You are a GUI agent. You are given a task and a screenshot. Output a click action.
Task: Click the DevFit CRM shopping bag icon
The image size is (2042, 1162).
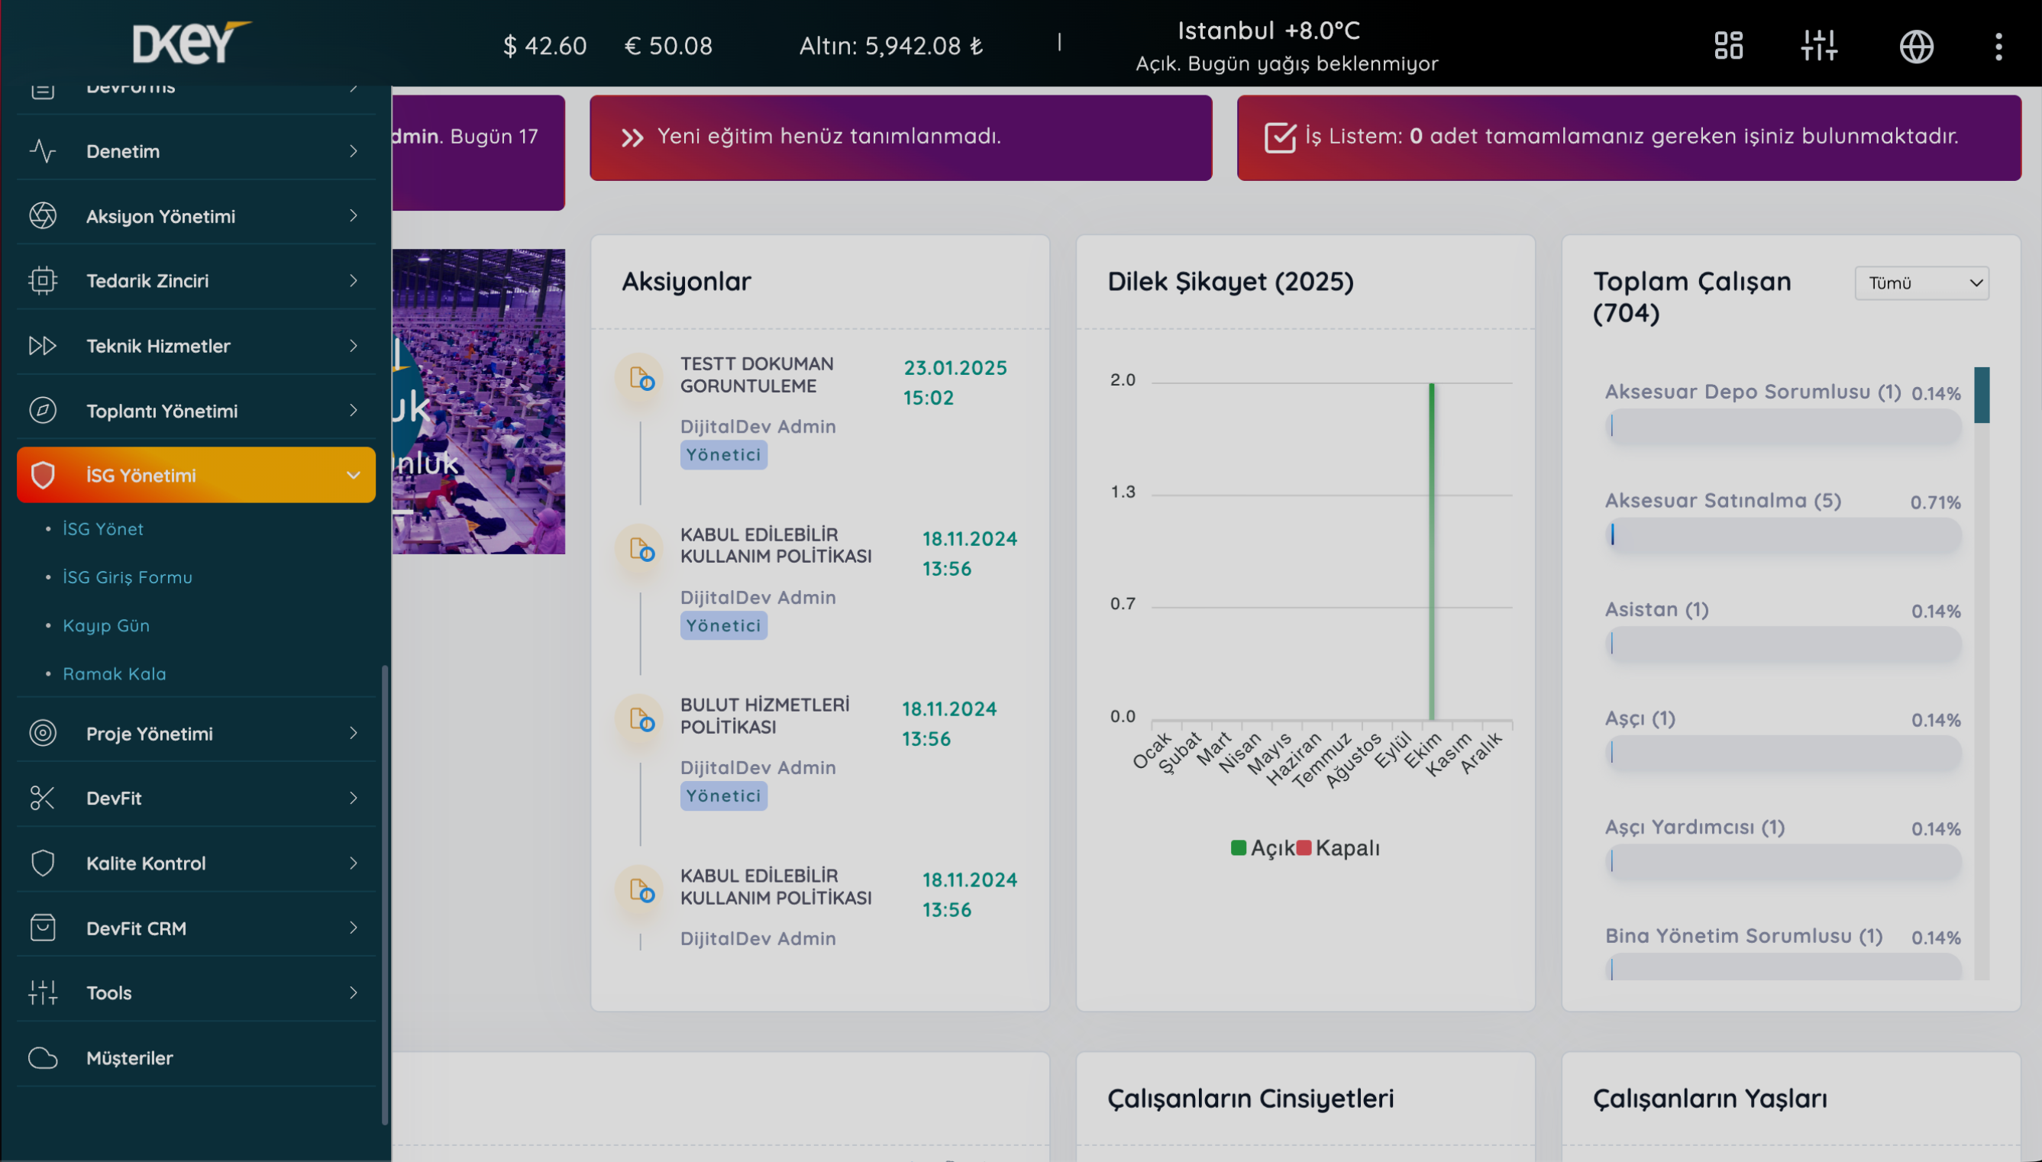pos(43,928)
